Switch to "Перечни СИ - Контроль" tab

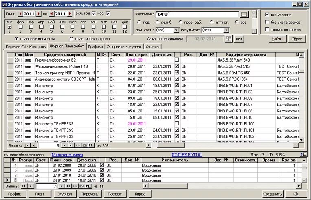(26, 47)
